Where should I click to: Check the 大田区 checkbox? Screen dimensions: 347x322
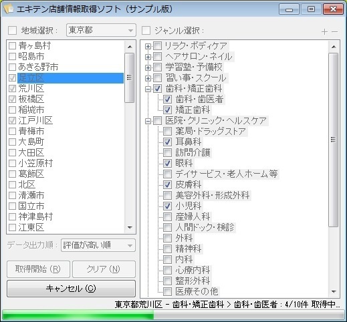[x=12, y=152]
